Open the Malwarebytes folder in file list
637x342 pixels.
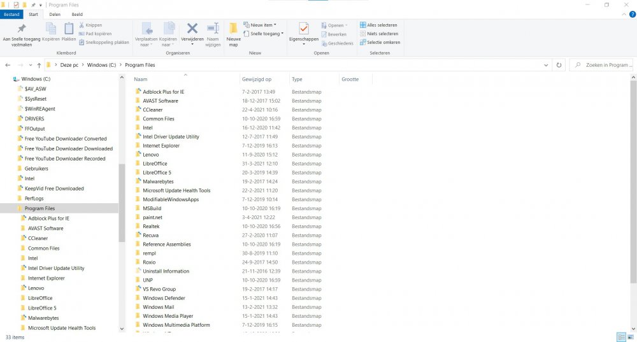pos(159,182)
